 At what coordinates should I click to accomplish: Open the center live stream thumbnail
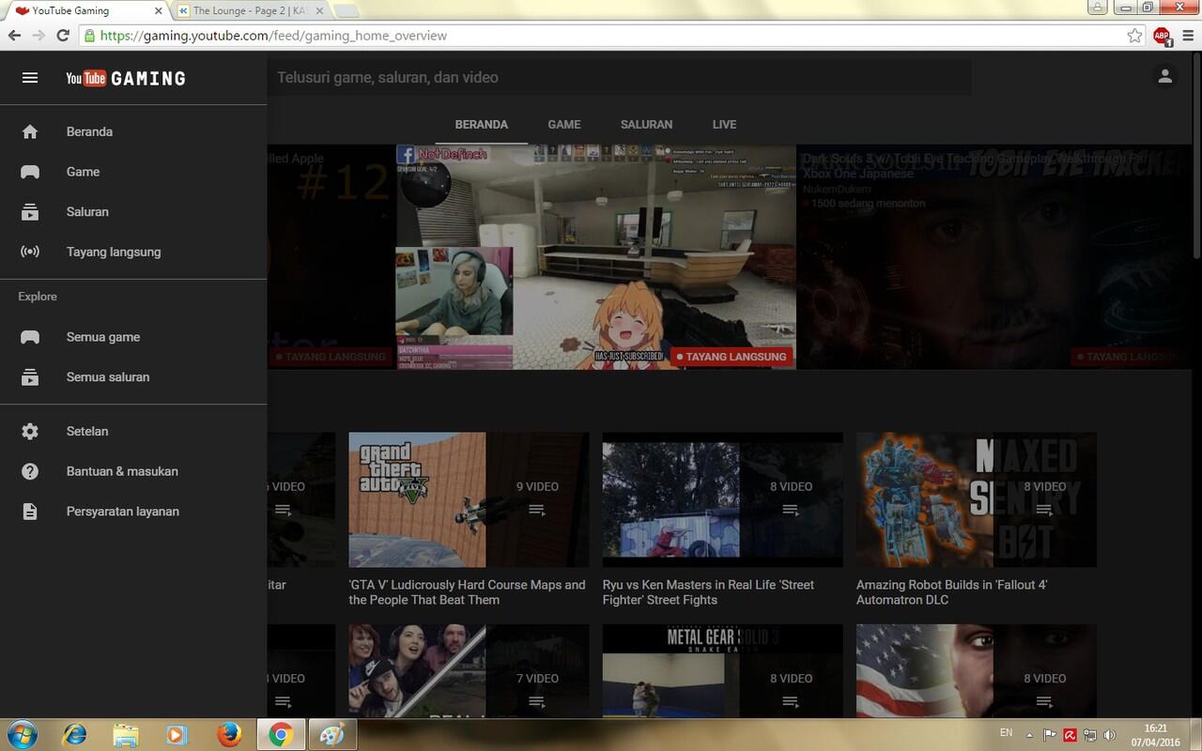click(x=595, y=256)
